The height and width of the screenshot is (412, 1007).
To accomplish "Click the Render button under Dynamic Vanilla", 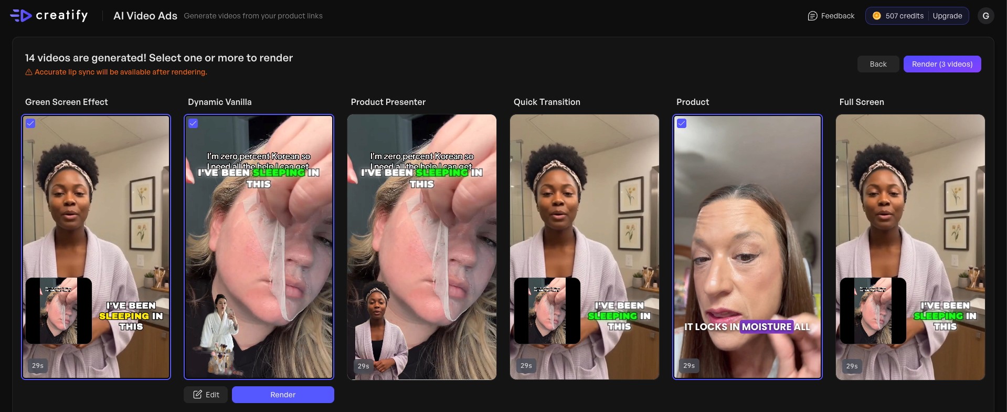I will 283,395.
